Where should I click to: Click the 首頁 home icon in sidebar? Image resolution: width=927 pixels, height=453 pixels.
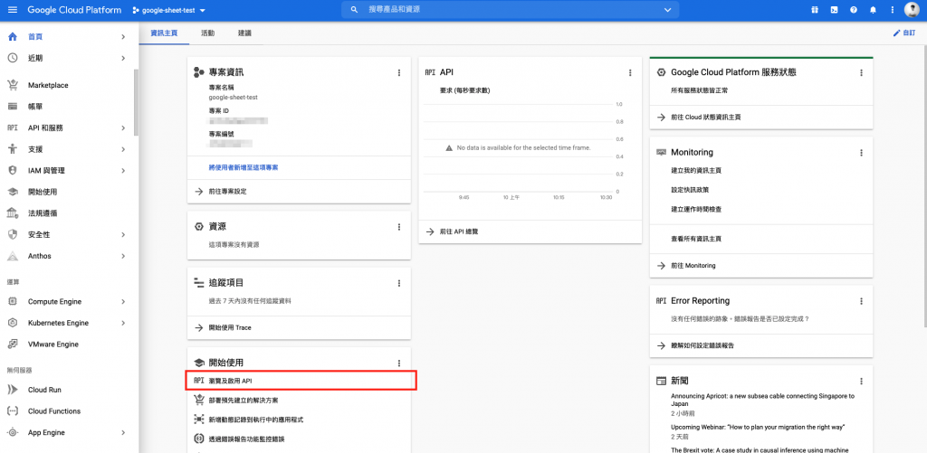click(x=13, y=36)
